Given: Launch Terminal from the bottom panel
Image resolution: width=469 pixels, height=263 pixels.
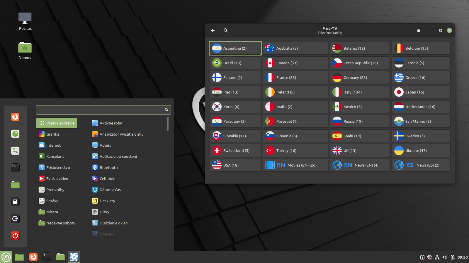Looking at the screenshot, I should coord(47,257).
